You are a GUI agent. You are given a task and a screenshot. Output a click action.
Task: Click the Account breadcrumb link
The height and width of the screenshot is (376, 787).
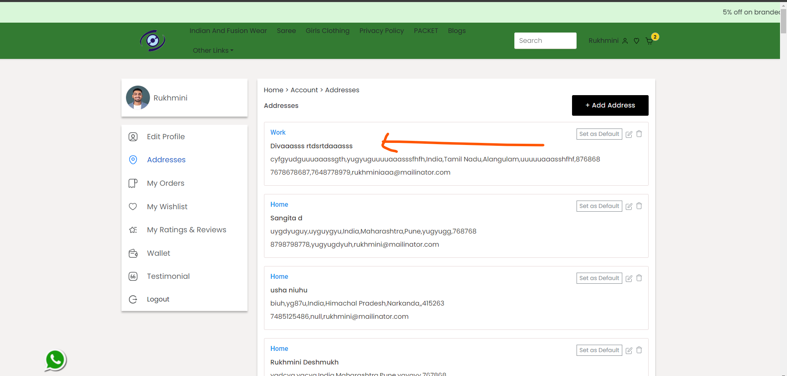[304, 90]
